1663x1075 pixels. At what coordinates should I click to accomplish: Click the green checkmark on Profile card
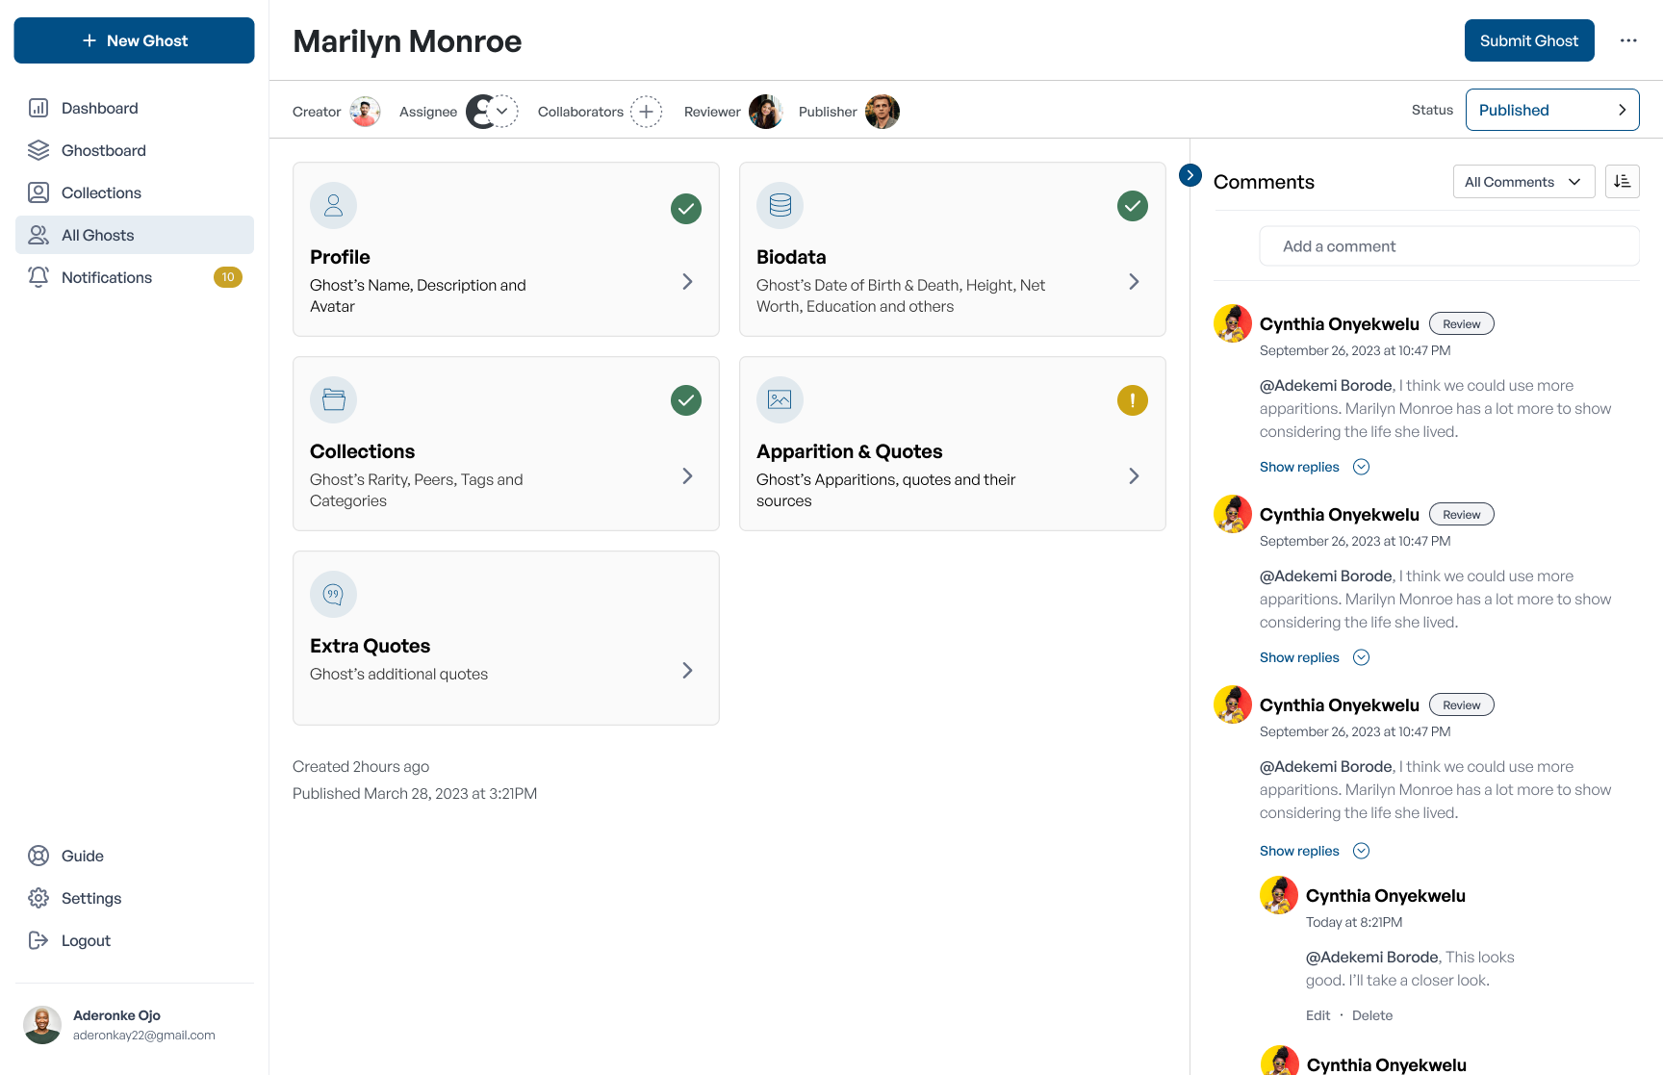(686, 209)
